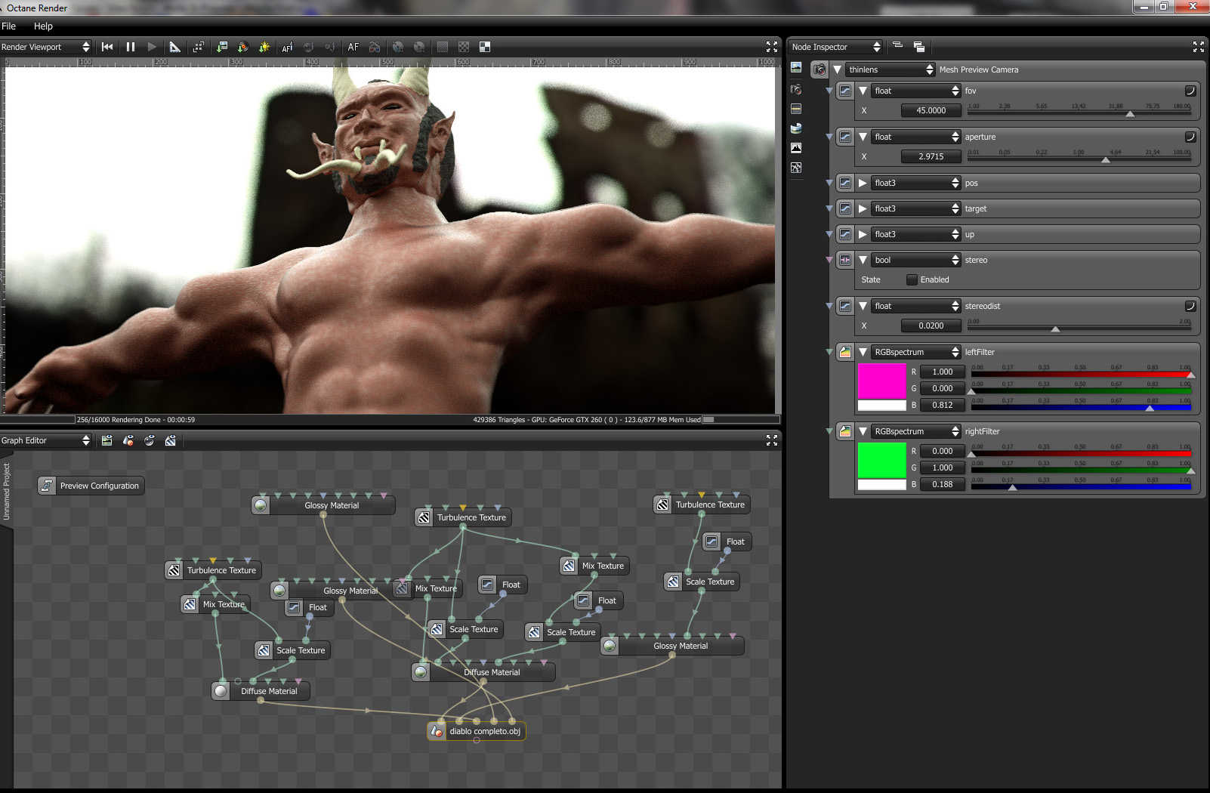Image resolution: width=1210 pixels, height=793 pixels.
Task: Click the bottom kernel icon in inspector sidebar
Action: pyautogui.click(x=796, y=168)
